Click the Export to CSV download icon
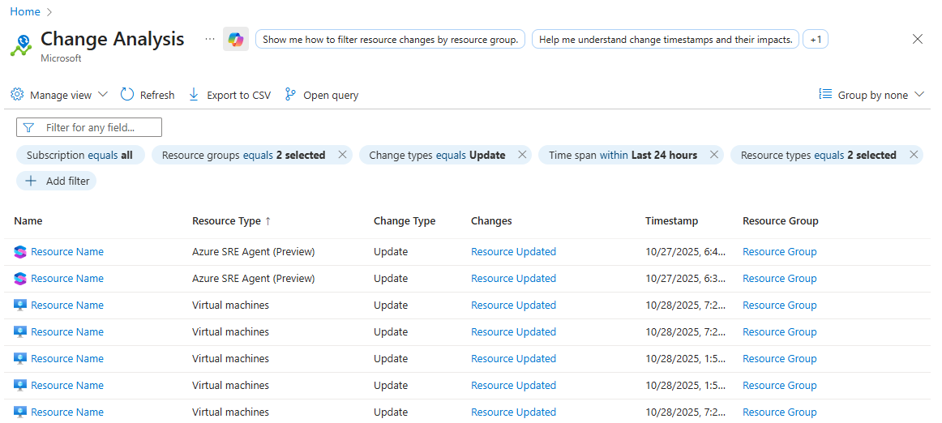The height and width of the screenshot is (423, 942). coord(194,95)
